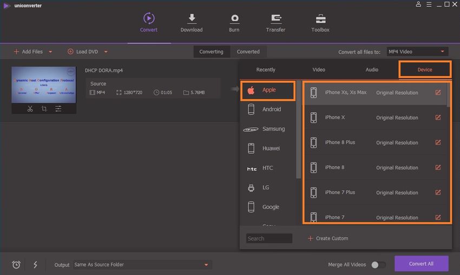The width and height of the screenshot is (460, 275).
Task: Edit settings for iPhone 7 Plus preset
Action: click(438, 192)
